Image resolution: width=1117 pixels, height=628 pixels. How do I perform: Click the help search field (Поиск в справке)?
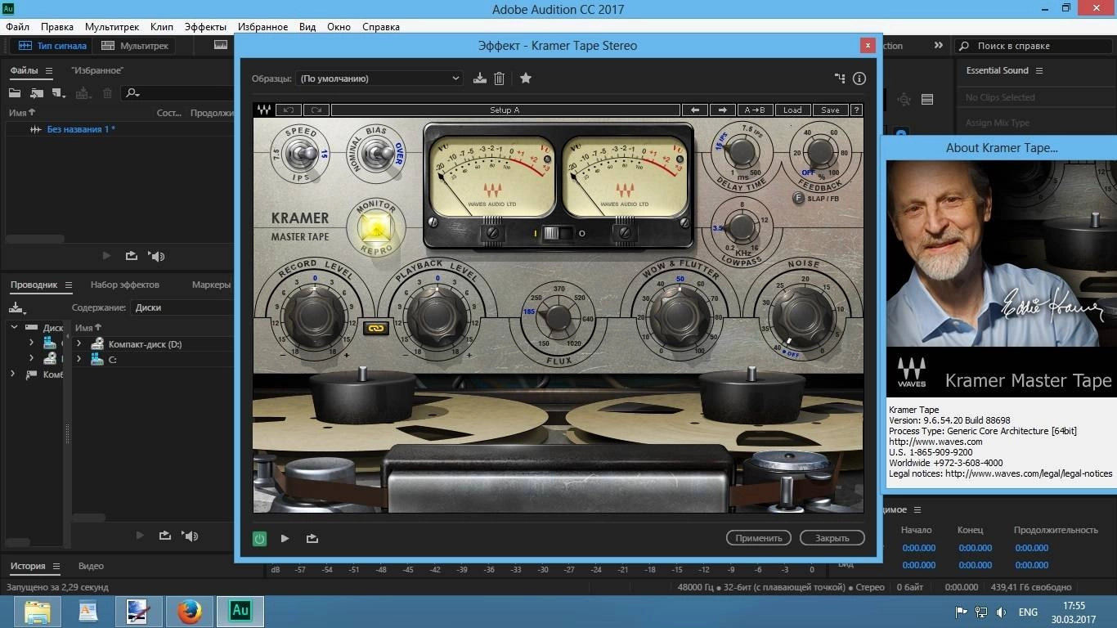tap(1034, 46)
